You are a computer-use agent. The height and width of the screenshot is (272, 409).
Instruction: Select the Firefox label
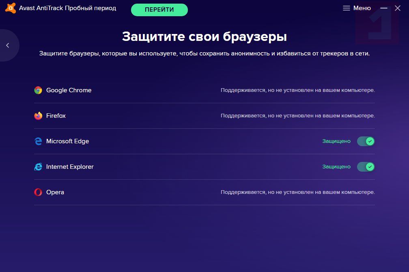[x=56, y=116]
